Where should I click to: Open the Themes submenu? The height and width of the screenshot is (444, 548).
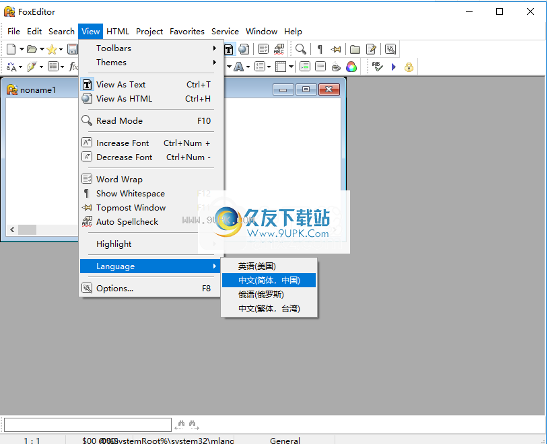tap(151, 63)
